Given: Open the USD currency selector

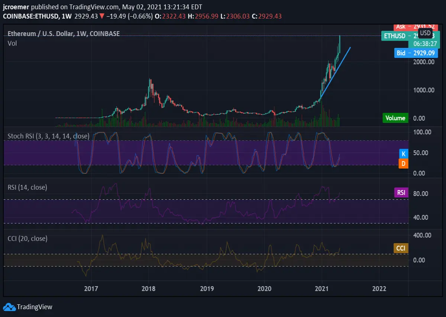Looking at the screenshot, I should [426, 33].
